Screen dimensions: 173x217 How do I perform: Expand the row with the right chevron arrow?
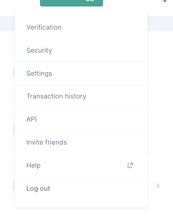click(x=158, y=186)
